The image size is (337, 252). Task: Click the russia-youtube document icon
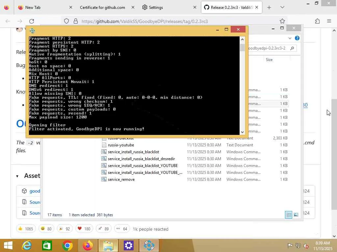[x=104, y=145]
